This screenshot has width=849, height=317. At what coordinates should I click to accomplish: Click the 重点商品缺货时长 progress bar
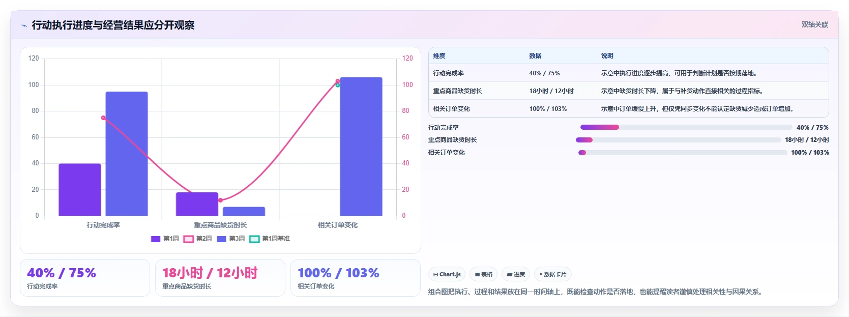[678, 140]
